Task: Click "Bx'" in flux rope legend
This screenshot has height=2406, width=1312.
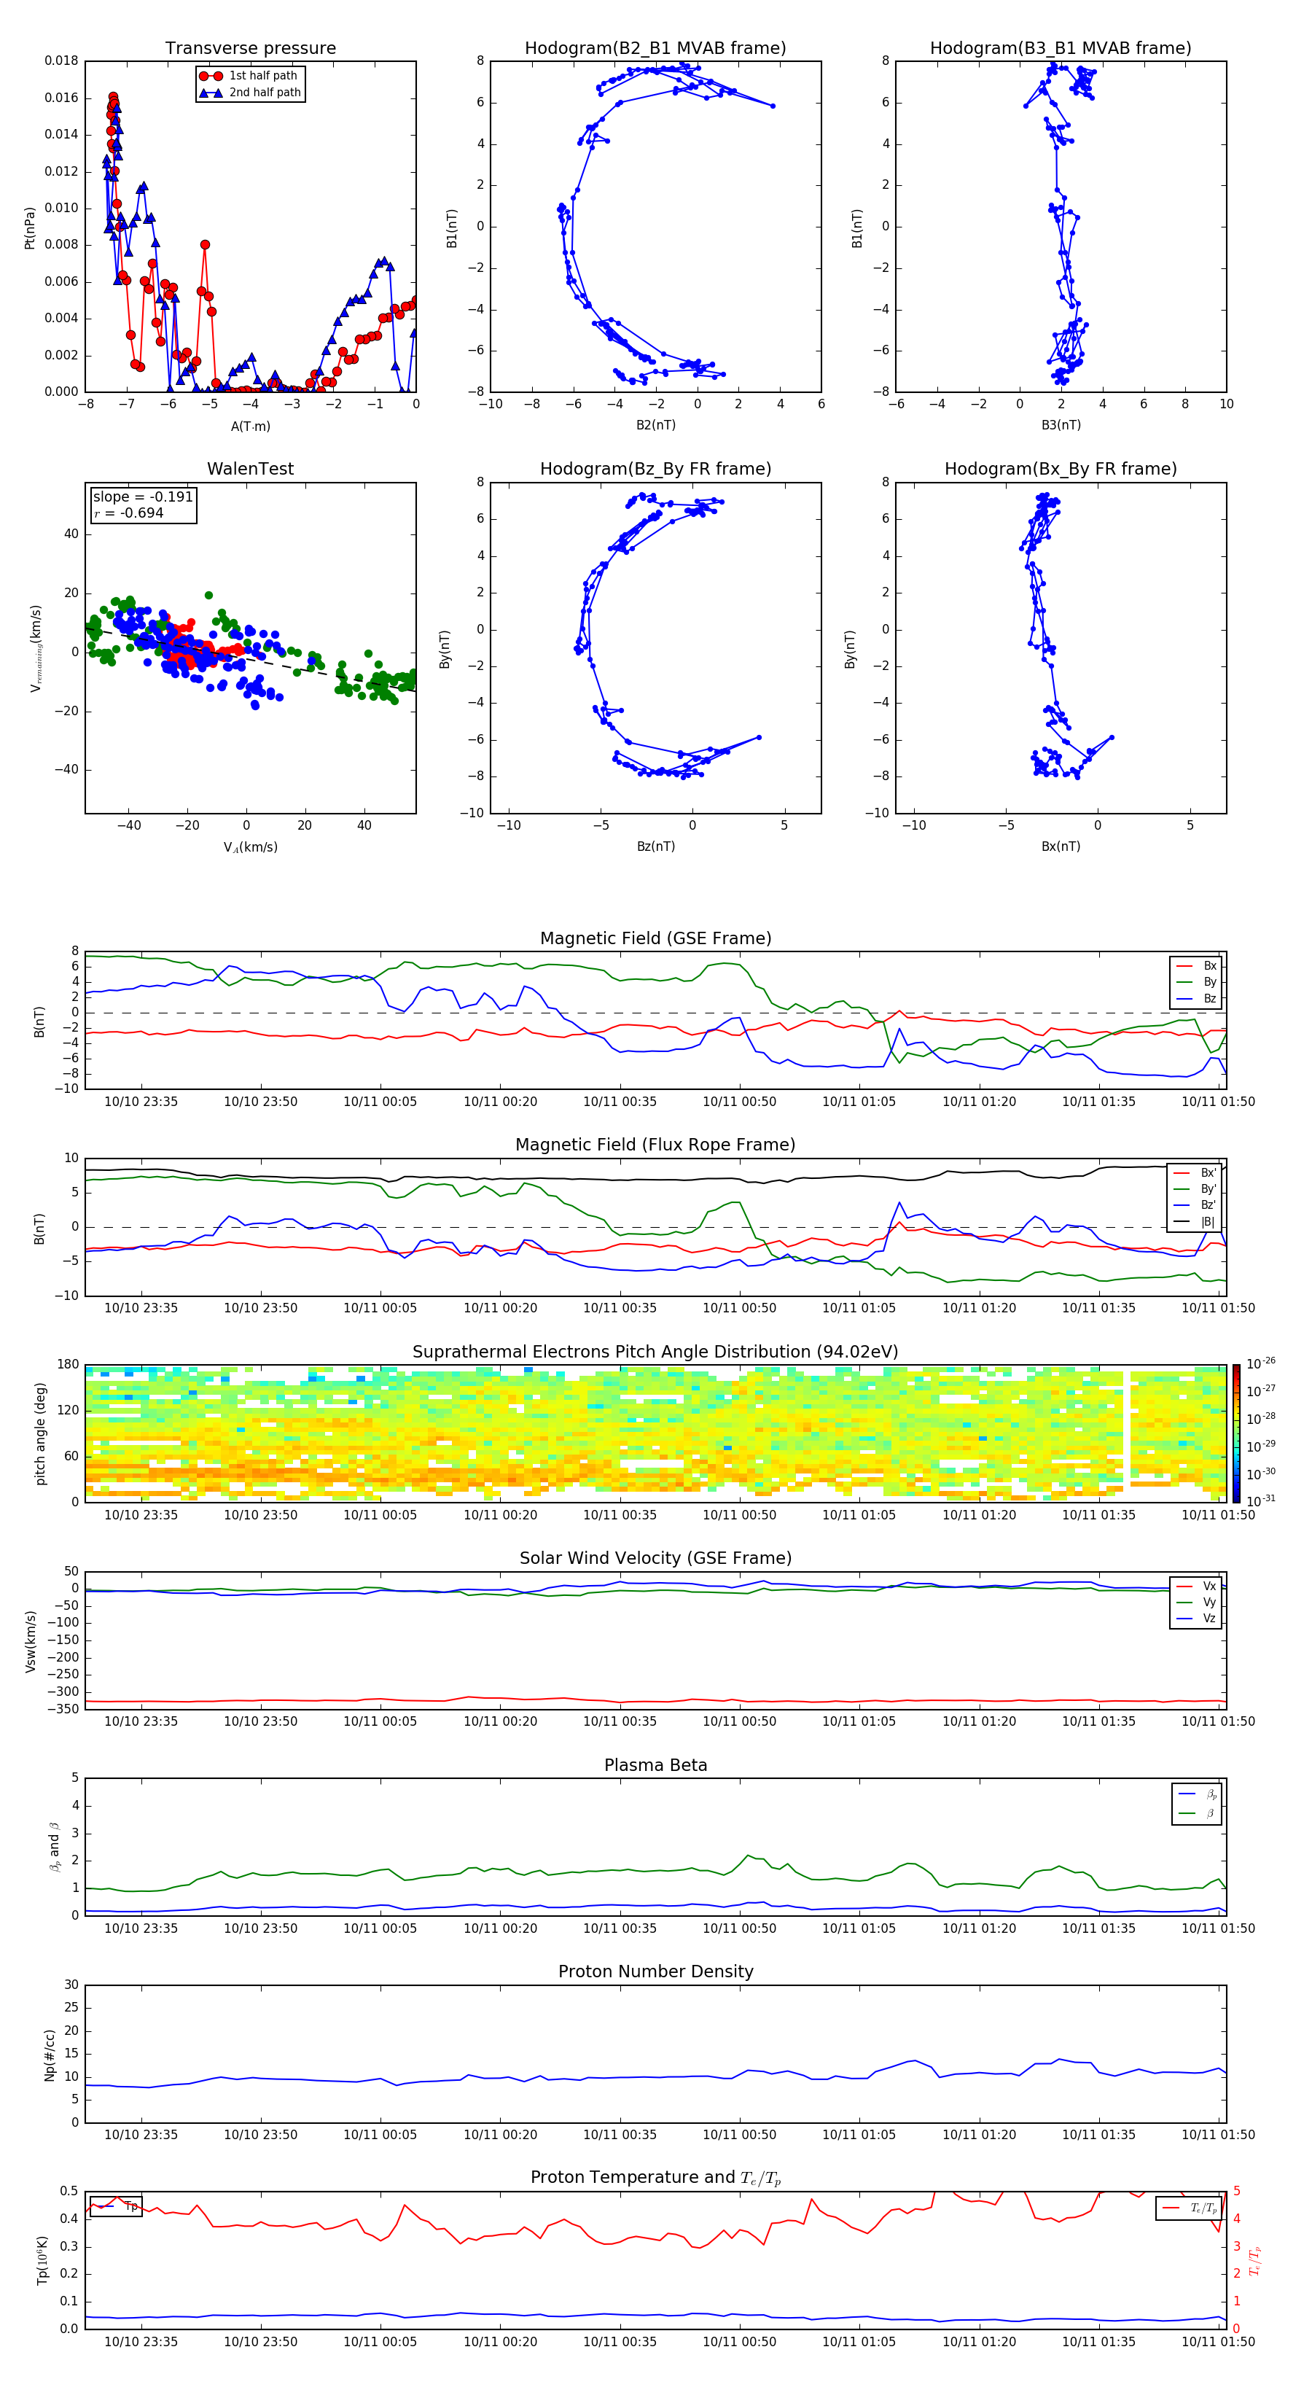Action: (x=1208, y=1173)
